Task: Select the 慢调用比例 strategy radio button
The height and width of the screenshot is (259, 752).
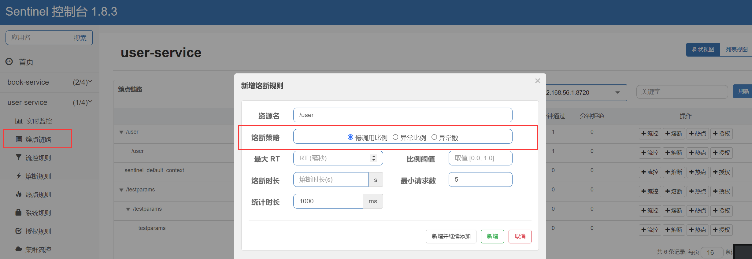Action: [350, 137]
